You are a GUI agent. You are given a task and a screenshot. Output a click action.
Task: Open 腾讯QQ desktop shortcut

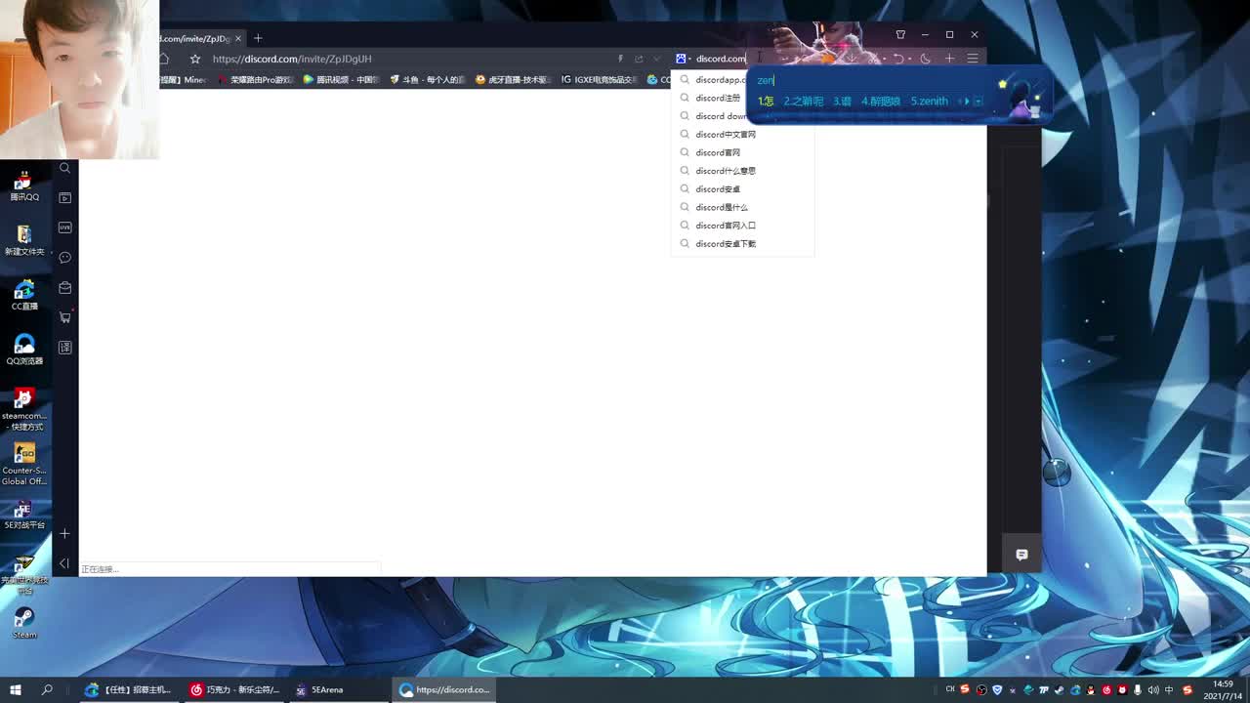(x=24, y=186)
